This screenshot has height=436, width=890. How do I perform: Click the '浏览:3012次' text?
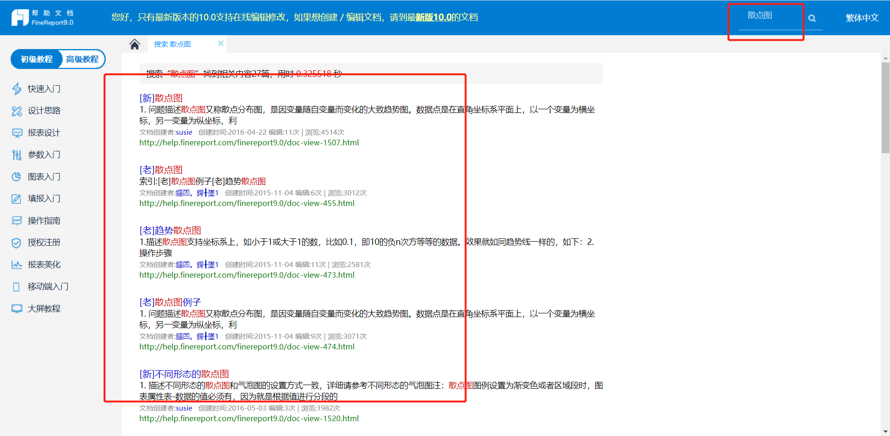pyautogui.click(x=347, y=193)
